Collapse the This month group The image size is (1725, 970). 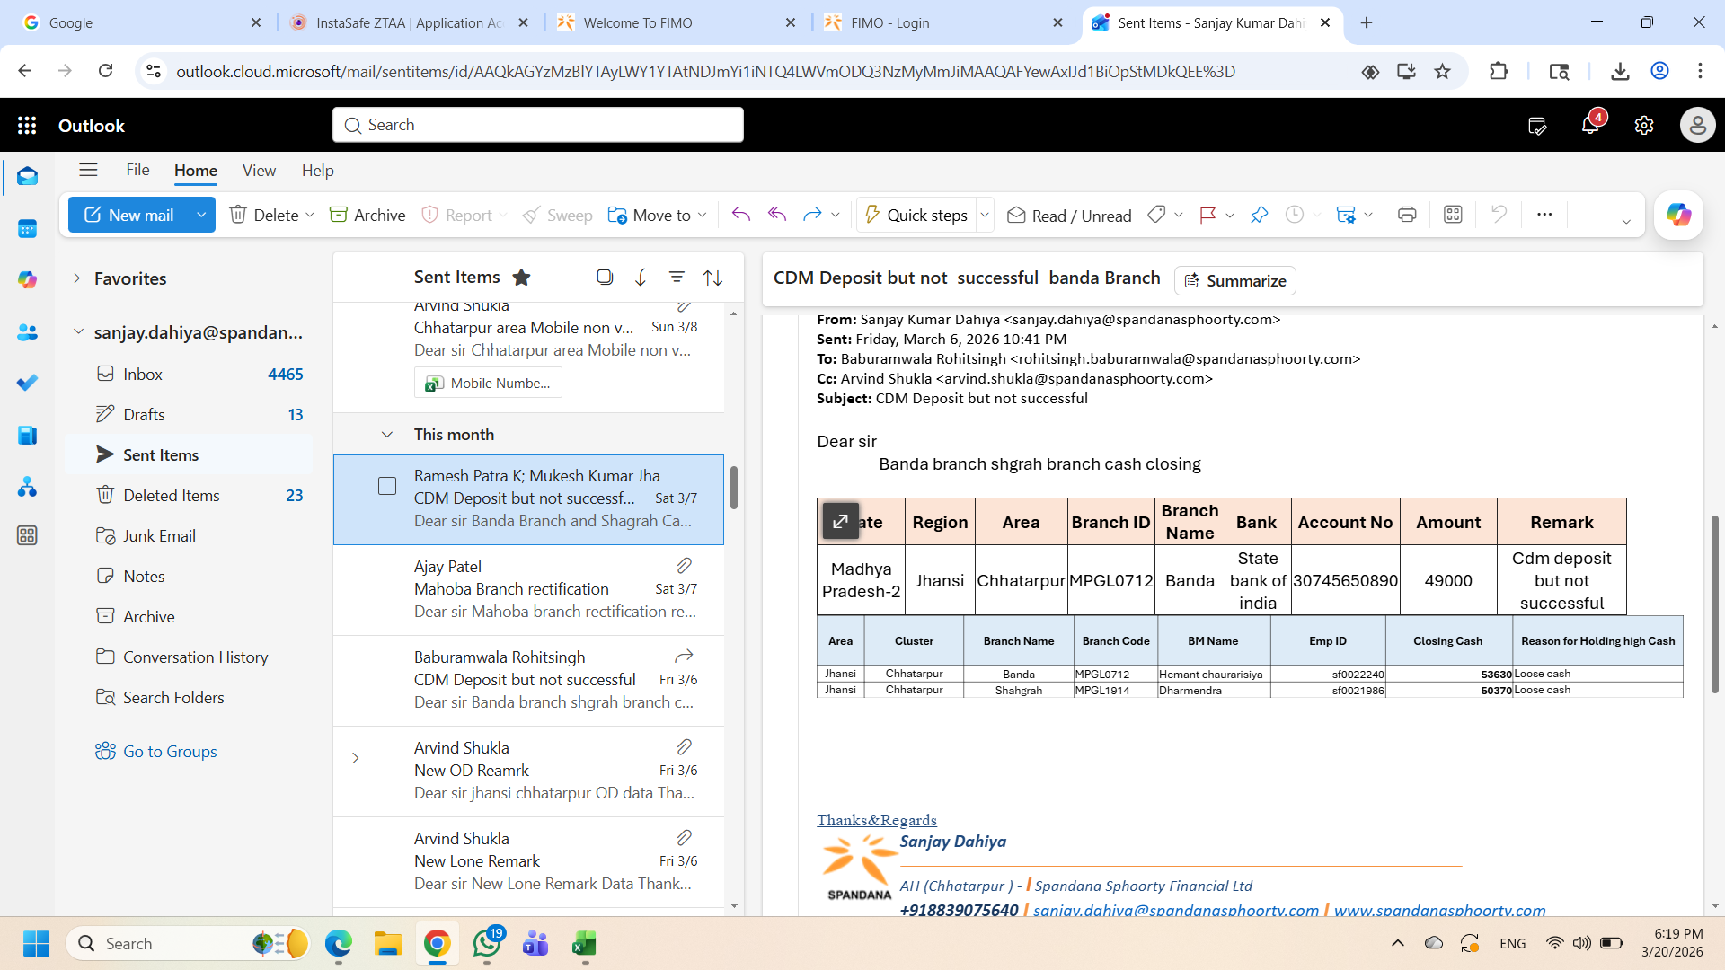(x=387, y=435)
